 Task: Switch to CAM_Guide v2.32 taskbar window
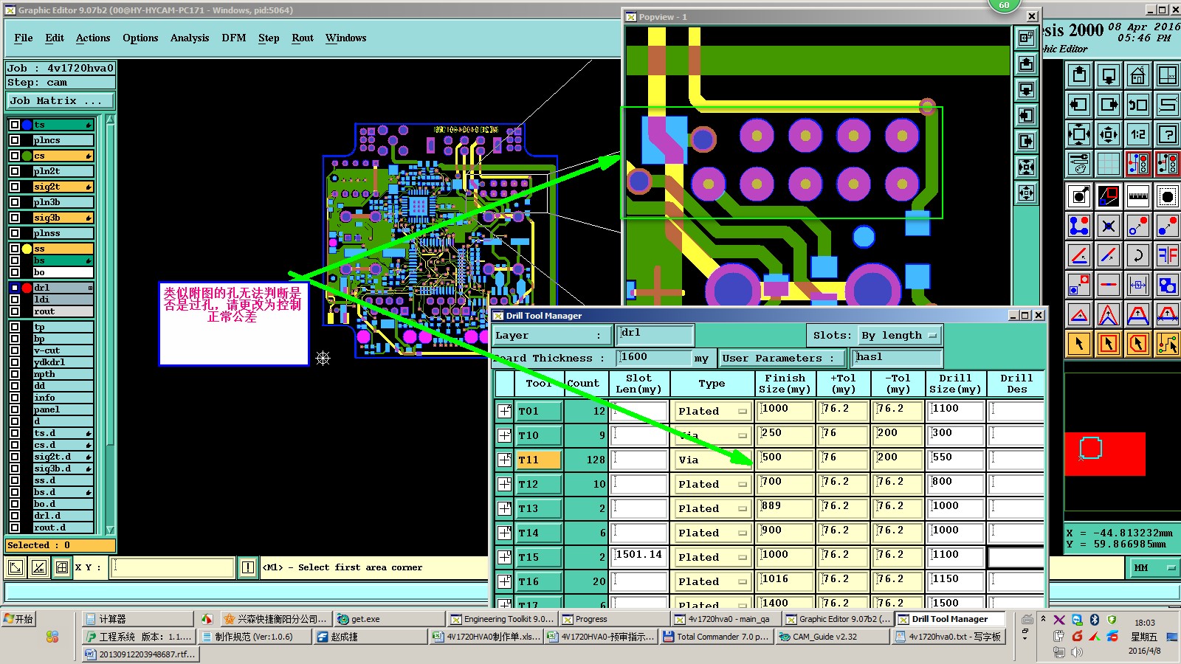point(831,637)
